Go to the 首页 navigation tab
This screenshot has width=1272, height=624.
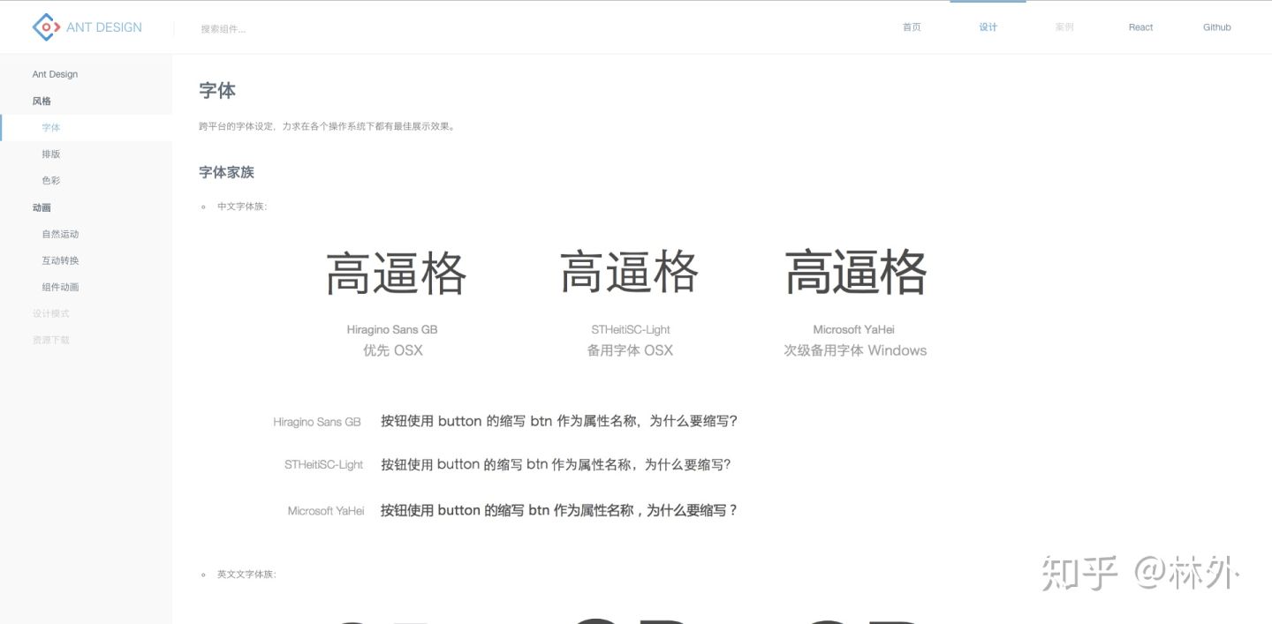(x=912, y=27)
